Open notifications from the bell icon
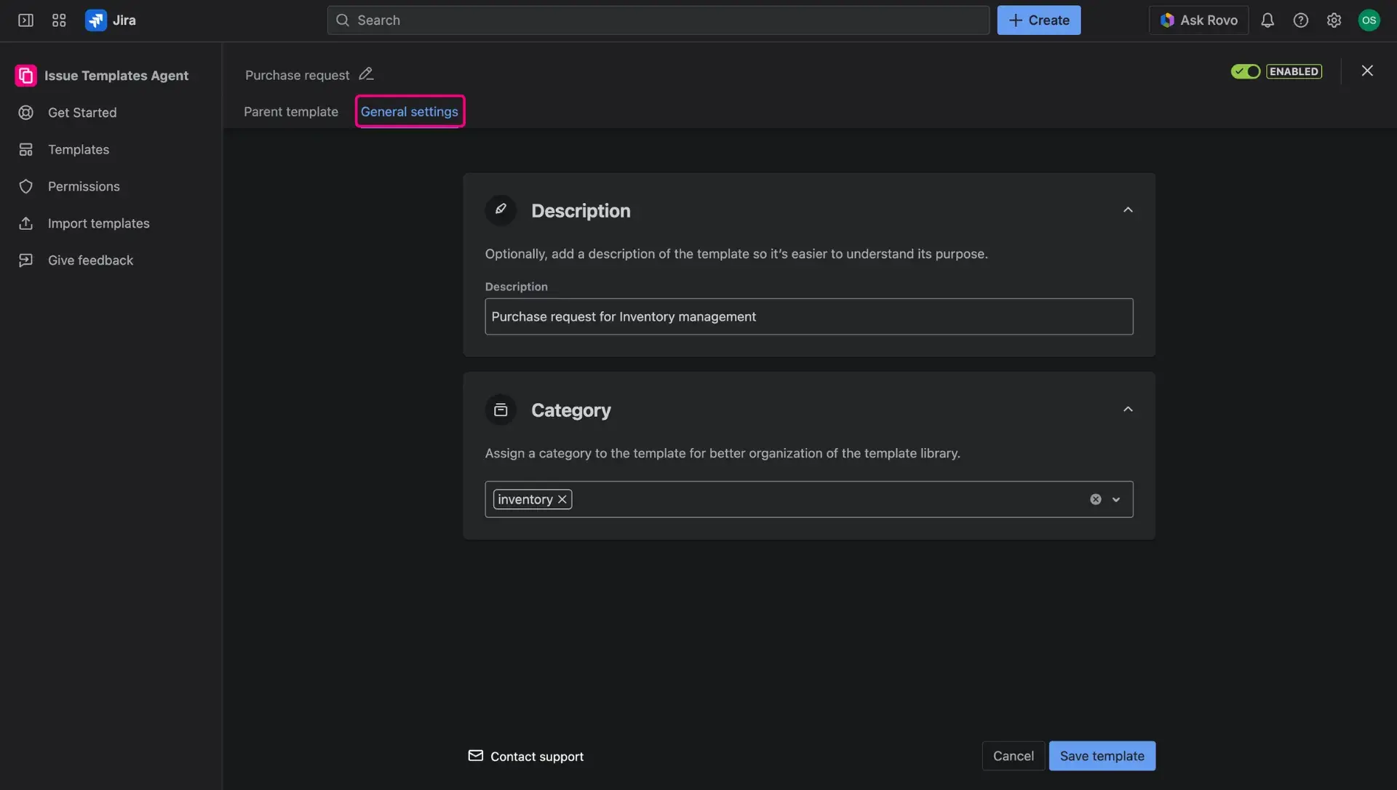Viewport: 1397px width, 790px height. [x=1268, y=20]
